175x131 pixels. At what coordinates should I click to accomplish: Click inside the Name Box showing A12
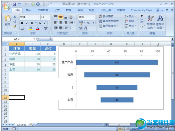(x=17, y=39)
